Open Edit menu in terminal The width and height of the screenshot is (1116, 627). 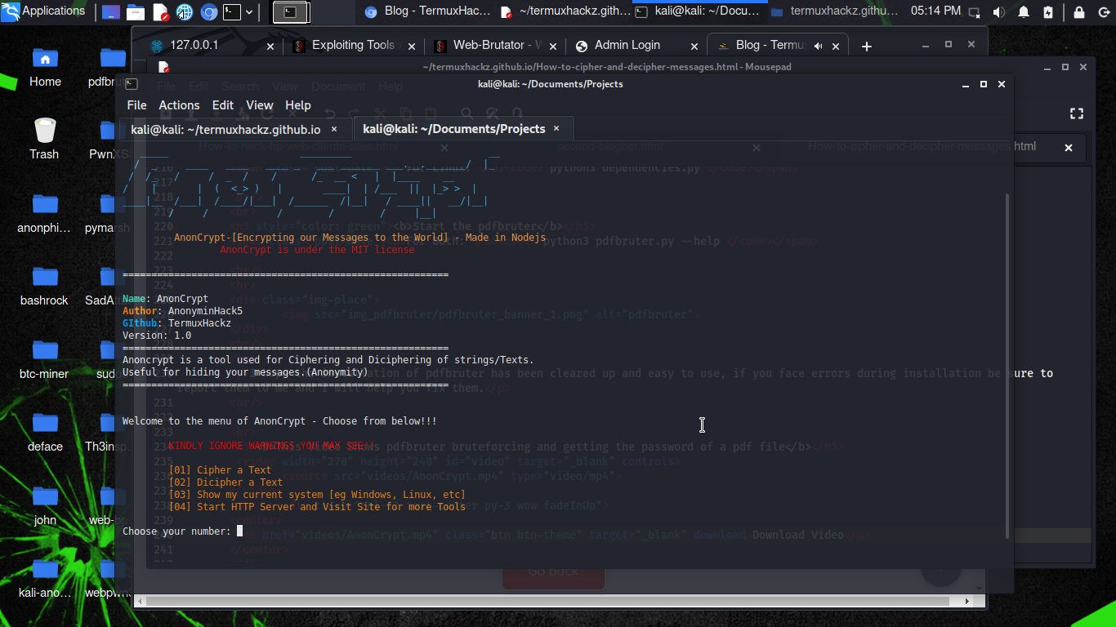223,105
